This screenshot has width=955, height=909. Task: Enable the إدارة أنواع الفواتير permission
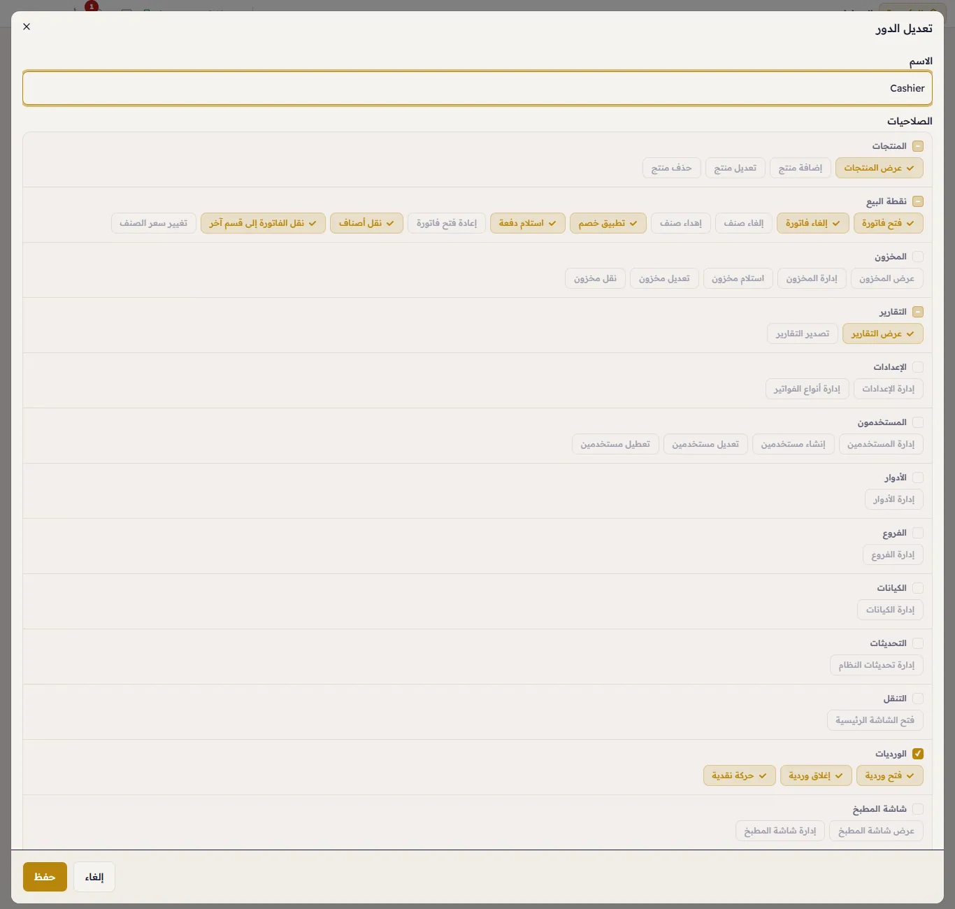pyautogui.click(x=807, y=389)
